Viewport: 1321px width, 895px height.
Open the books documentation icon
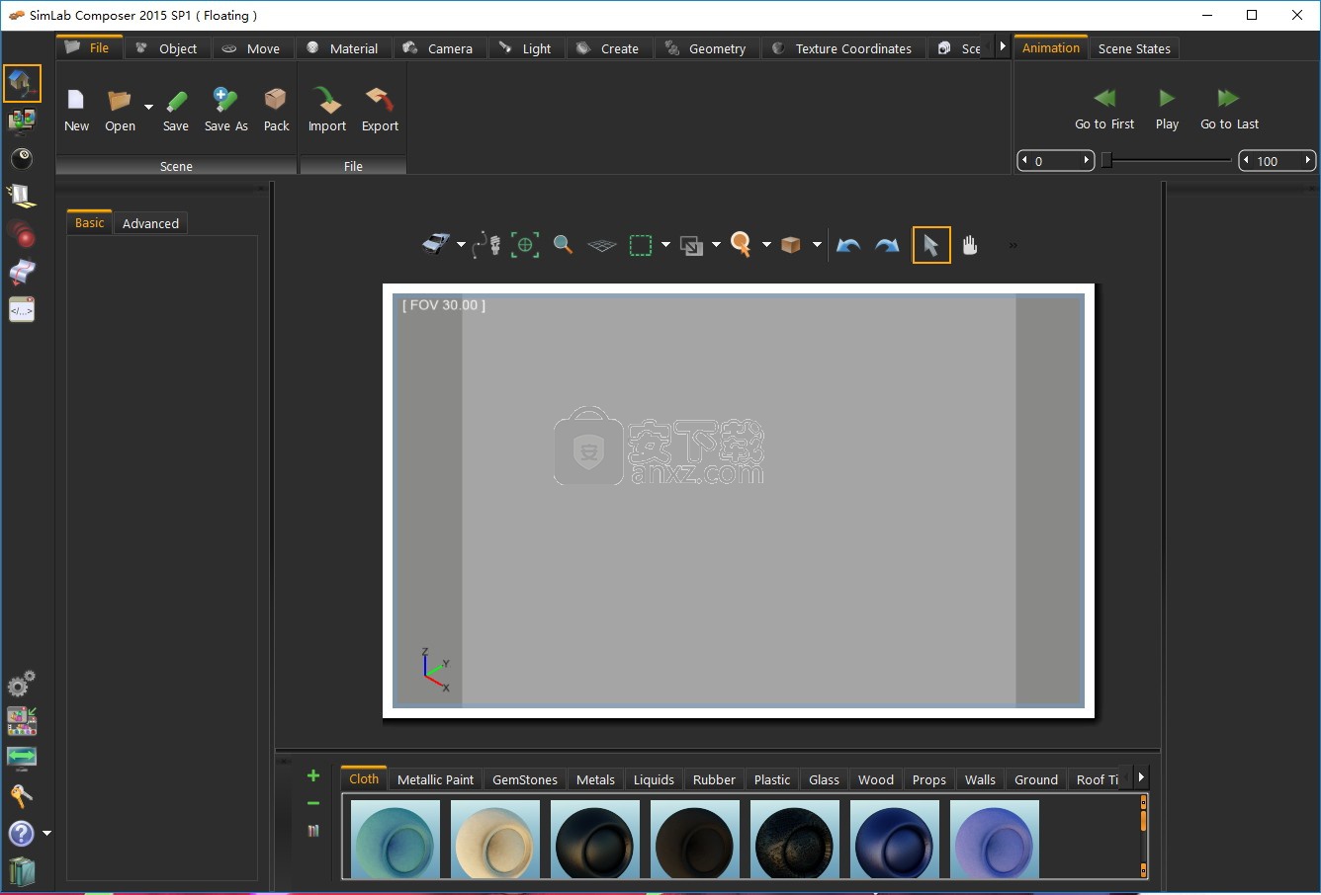point(22,871)
